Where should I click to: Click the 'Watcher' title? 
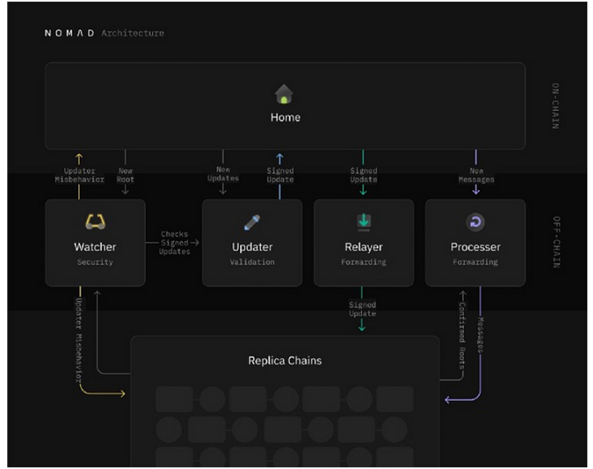tap(95, 247)
